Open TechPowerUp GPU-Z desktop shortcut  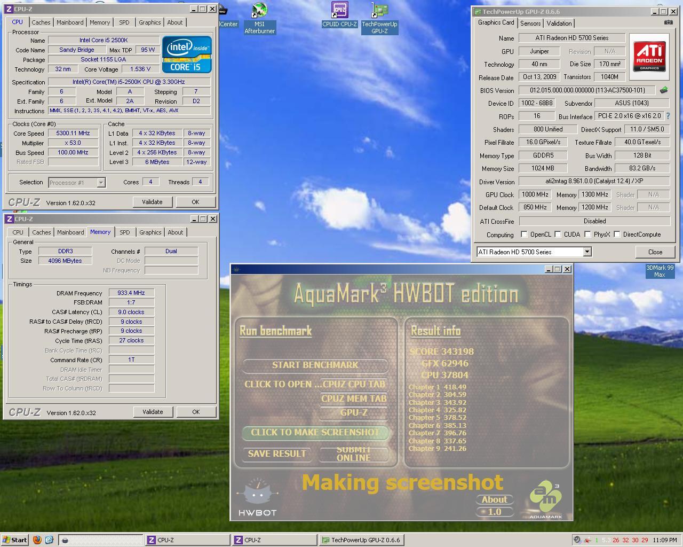379,18
